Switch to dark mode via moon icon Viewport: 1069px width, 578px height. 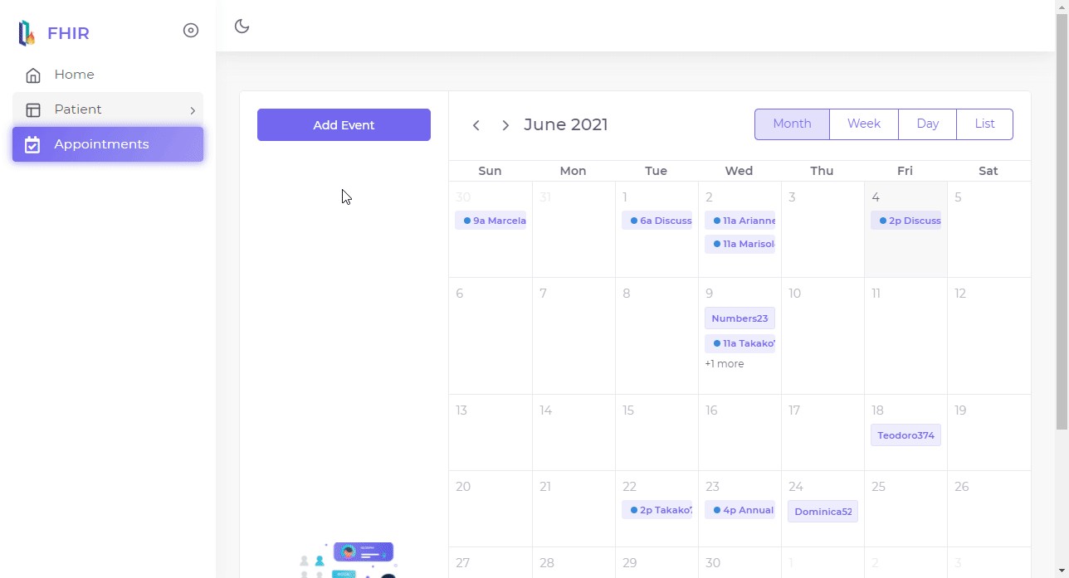coord(242,27)
